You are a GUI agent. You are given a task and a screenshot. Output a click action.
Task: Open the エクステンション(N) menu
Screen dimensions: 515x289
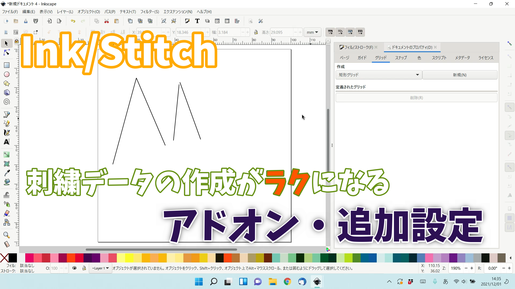[x=178, y=12]
